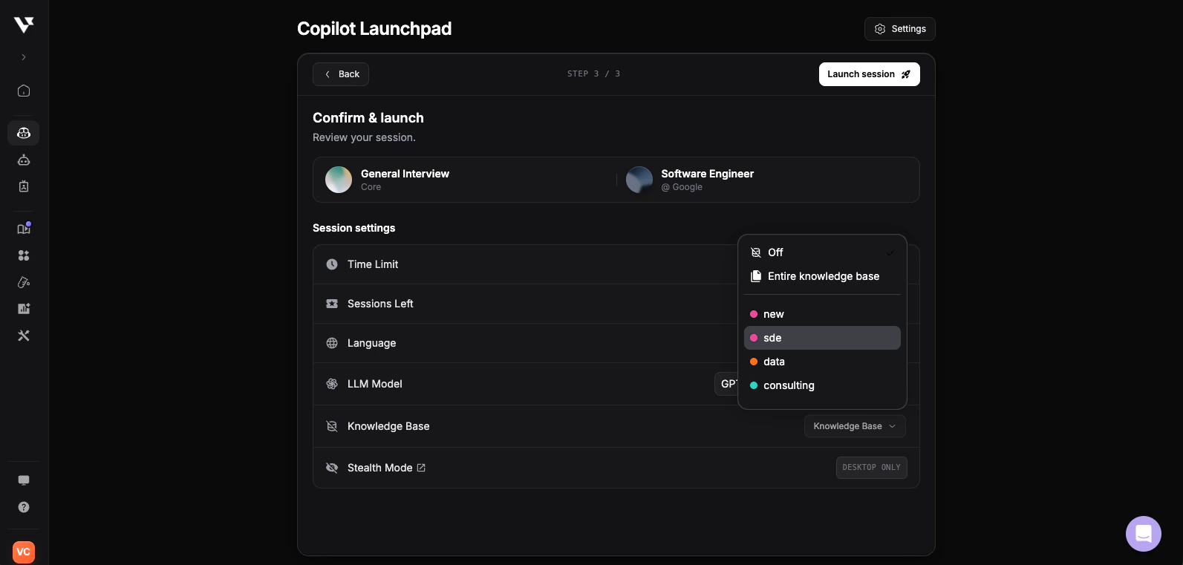Open the Knowledge Base dropdown
Screen dimensions: 1183x565
[855, 426]
